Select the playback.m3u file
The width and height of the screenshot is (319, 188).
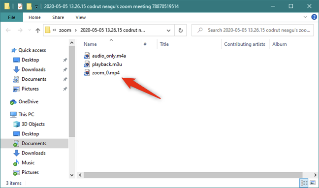107,64
